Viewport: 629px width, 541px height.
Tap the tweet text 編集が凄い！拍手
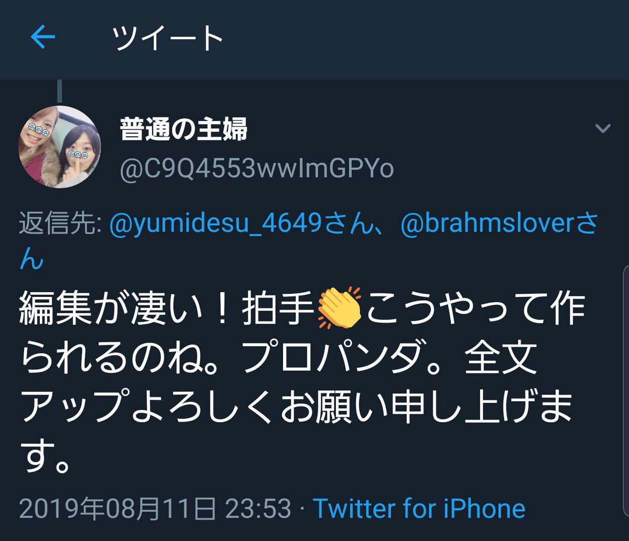point(167,309)
